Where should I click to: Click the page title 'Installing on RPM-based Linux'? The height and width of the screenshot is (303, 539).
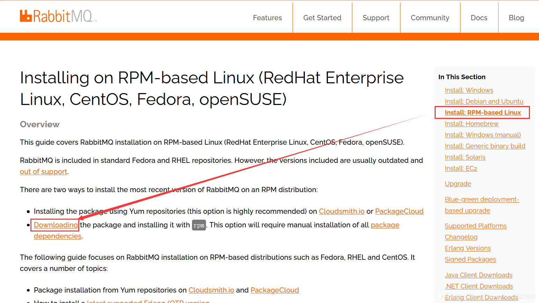coord(212,89)
